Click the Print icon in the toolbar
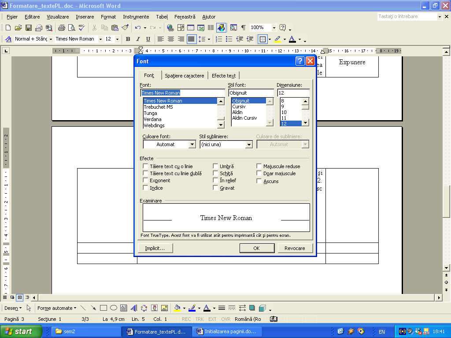 (x=62, y=28)
